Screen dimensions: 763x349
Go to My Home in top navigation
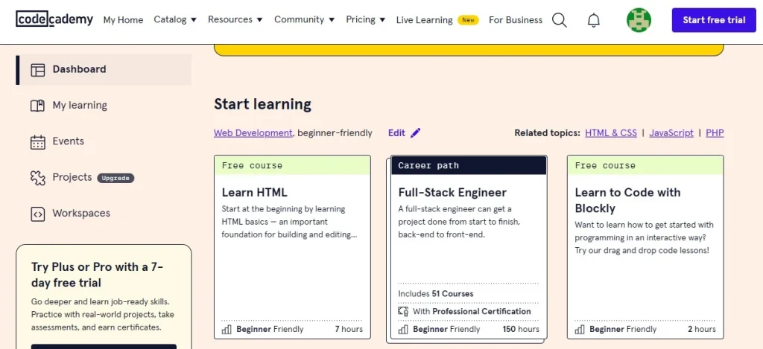point(123,20)
